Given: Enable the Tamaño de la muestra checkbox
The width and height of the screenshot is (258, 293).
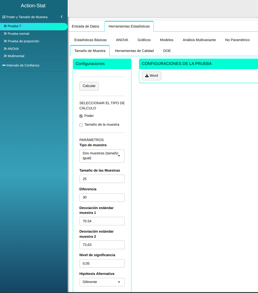Looking at the screenshot, I should point(81,125).
